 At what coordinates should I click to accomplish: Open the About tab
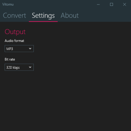pos(70,15)
